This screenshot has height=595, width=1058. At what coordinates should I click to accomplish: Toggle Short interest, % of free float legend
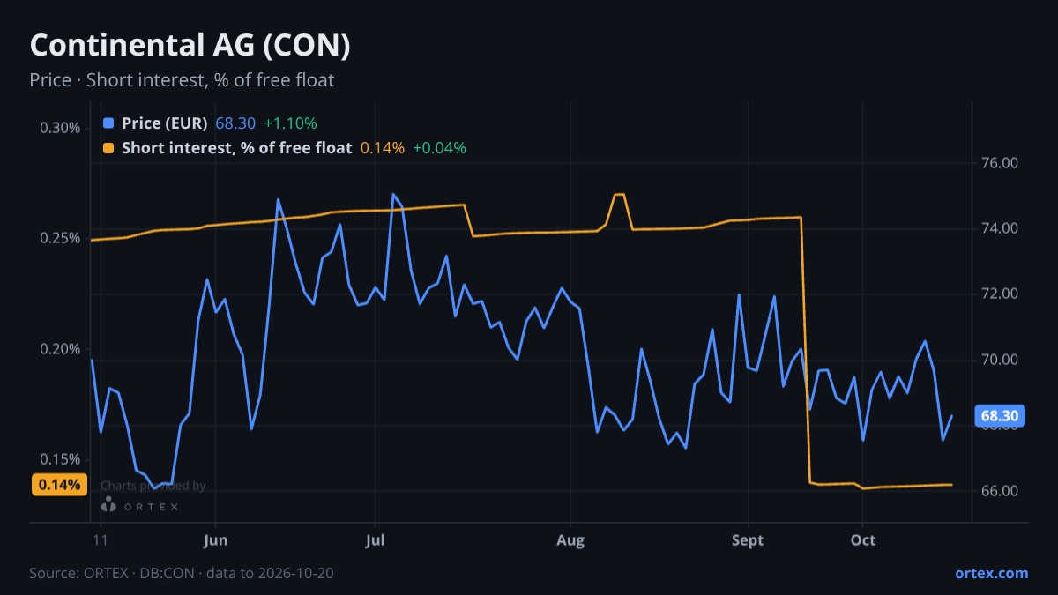[236, 148]
